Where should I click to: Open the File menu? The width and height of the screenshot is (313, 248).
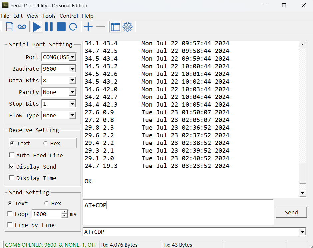(x=5, y=16)
